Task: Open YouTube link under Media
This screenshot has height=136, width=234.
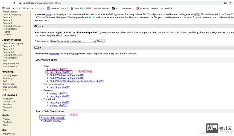Action: (7, 122)
